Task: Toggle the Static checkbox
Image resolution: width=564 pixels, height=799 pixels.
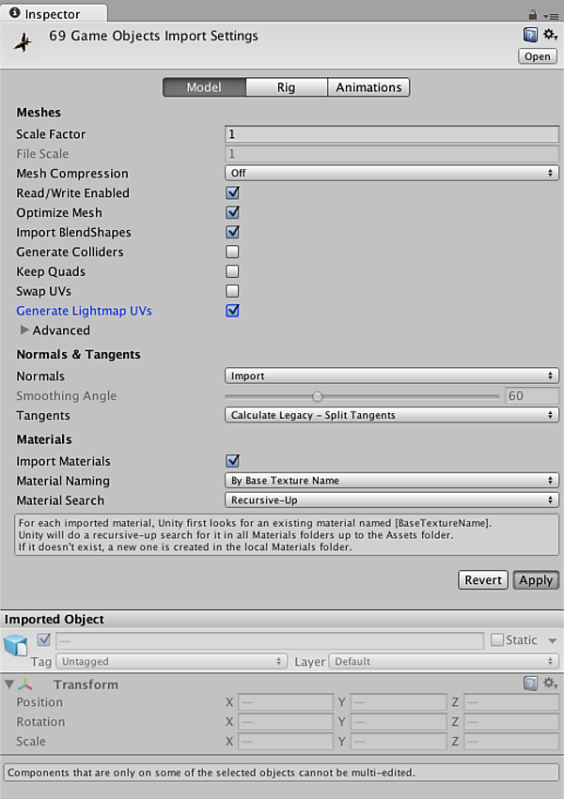Action: 497,639
